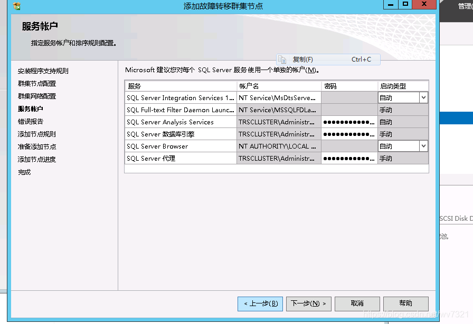Click password field for SQL Server 代理

349,158
